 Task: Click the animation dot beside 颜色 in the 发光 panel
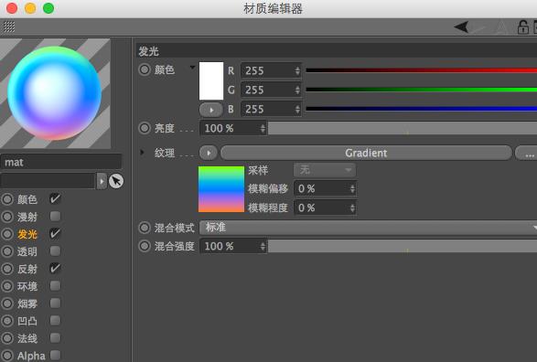click(145, 69)
